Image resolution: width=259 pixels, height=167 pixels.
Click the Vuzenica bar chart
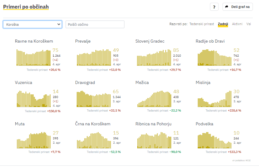point(33,99)
